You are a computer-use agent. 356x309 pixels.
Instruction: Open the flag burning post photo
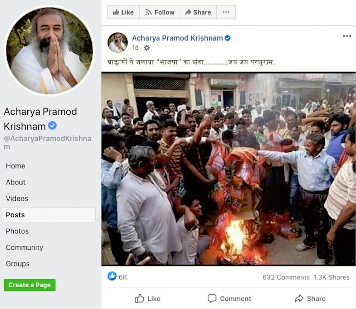[228, 169]
